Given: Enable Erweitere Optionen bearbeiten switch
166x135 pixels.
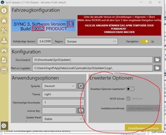Looking at the screenshot, I should [x=130, y=89].
